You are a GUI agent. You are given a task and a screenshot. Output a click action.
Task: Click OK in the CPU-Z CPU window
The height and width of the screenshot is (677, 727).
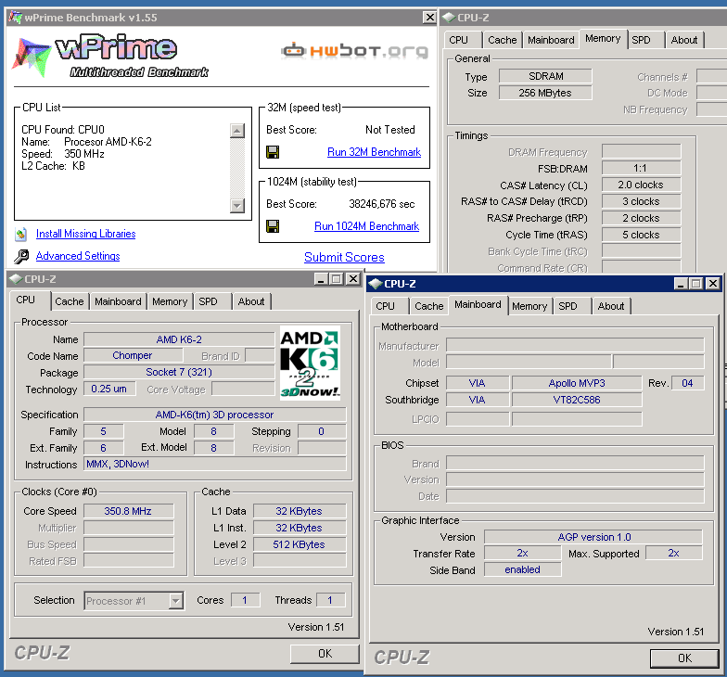pos(325,654)
